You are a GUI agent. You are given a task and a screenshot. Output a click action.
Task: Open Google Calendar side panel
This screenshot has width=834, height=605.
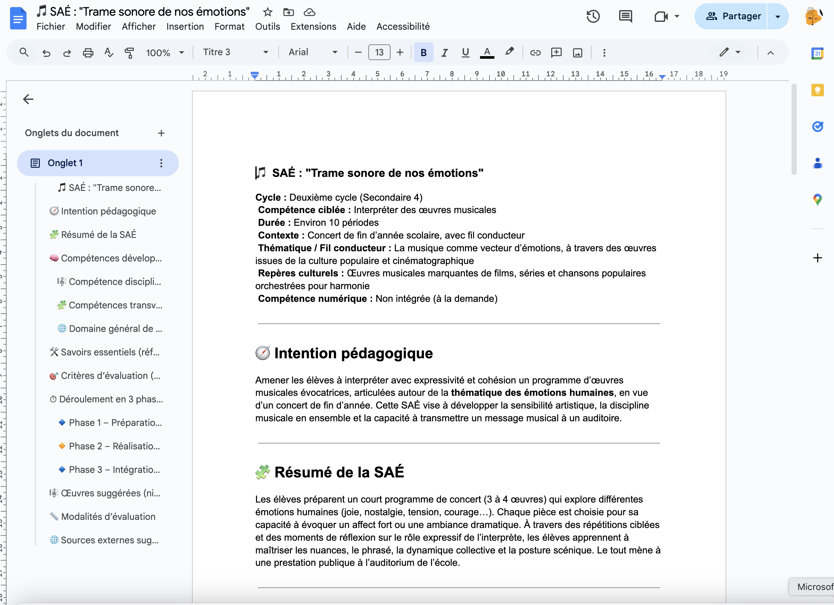[x=817, y=54]
